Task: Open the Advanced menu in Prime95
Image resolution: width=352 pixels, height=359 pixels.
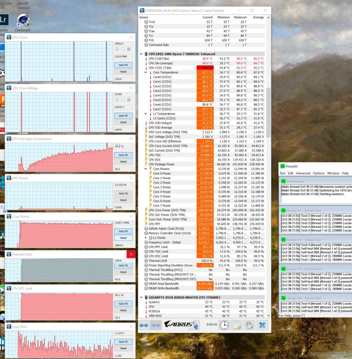Action: tap(303, 173)
